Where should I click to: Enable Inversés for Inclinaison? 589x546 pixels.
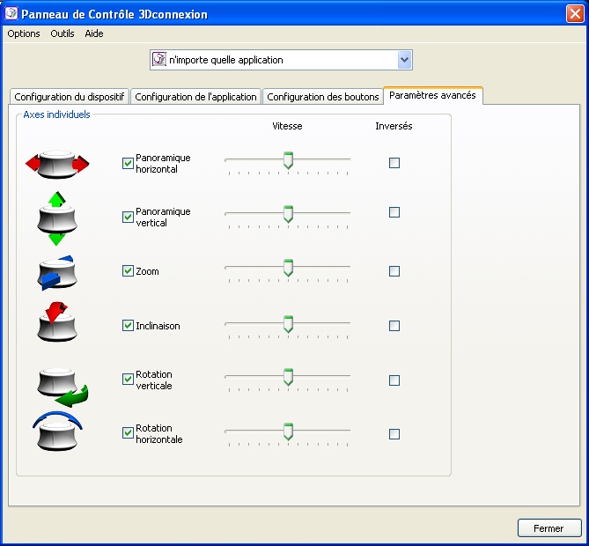394,326
